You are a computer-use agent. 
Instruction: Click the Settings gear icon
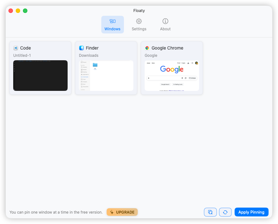(x=139, y=21)
